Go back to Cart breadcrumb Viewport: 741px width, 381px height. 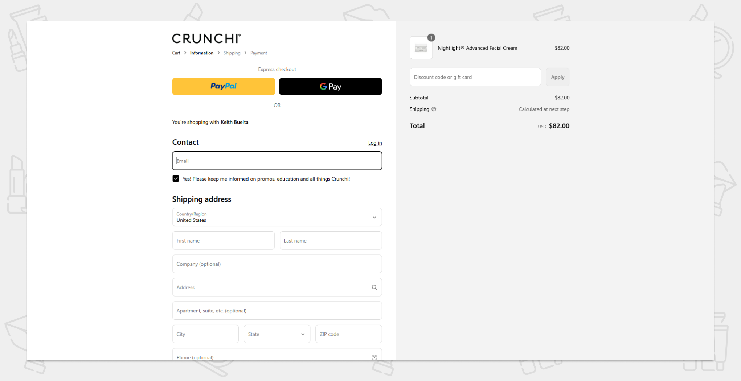pyautogui.click(x=176, y=53)
